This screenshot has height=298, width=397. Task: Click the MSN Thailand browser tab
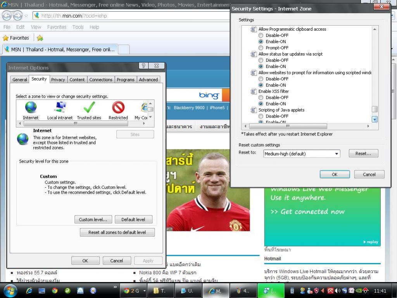coord(60,49)
